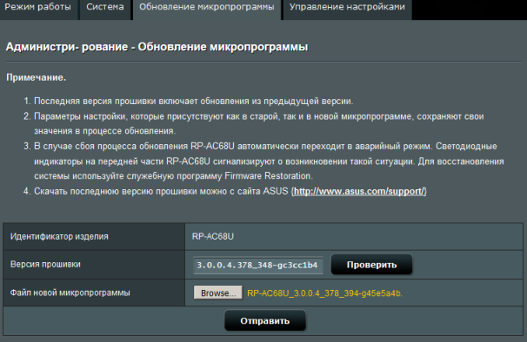Click the firmware version text field
527x342 pixels.
click(x=258, y=265)
